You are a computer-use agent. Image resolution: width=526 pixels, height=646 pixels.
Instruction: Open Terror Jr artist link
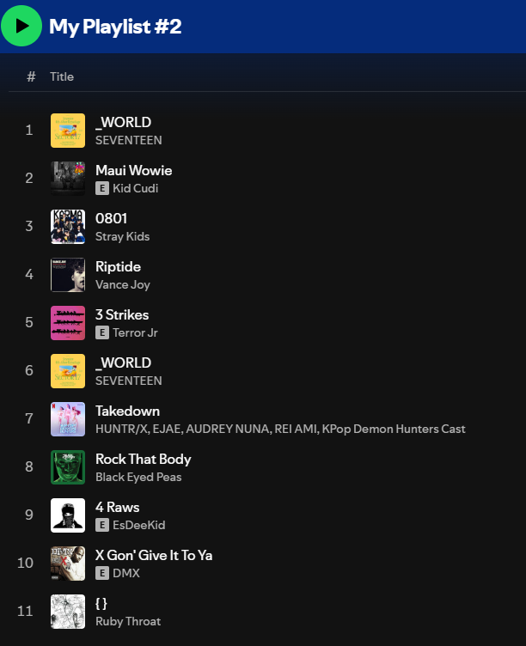tap(135, 333)
